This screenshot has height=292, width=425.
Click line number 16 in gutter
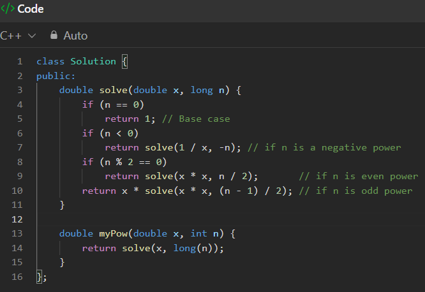click(17, 277)
